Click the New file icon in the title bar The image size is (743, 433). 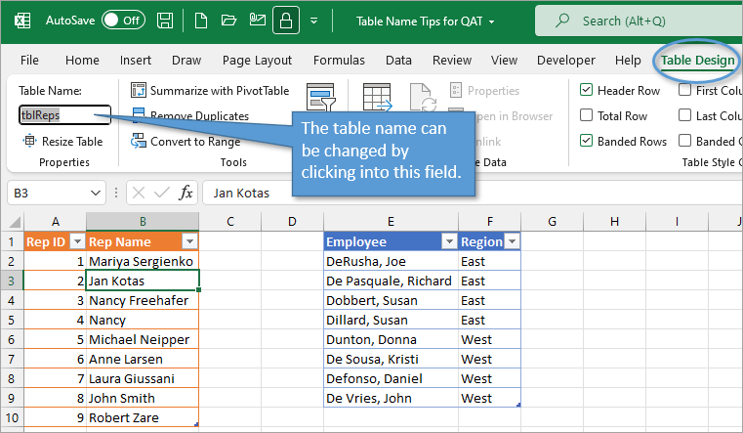click(200, 20)
